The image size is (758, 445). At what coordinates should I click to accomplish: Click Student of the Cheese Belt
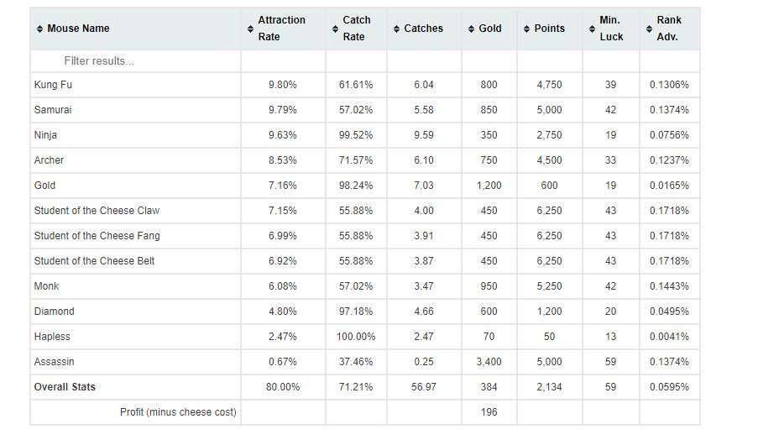(x=94, y=261)
